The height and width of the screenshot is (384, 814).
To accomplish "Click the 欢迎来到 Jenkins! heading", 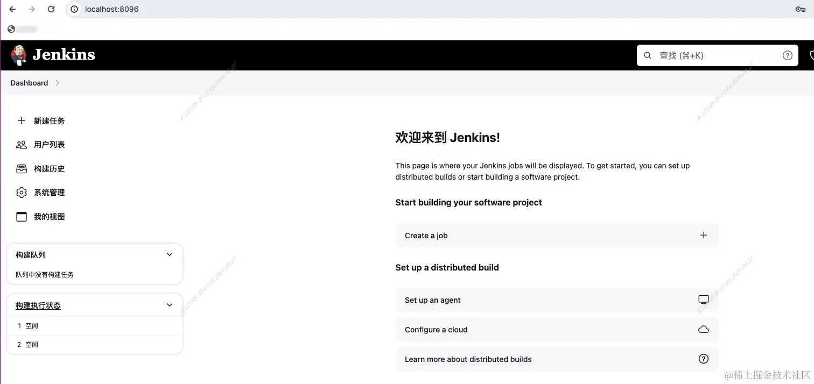I will 447,138.
